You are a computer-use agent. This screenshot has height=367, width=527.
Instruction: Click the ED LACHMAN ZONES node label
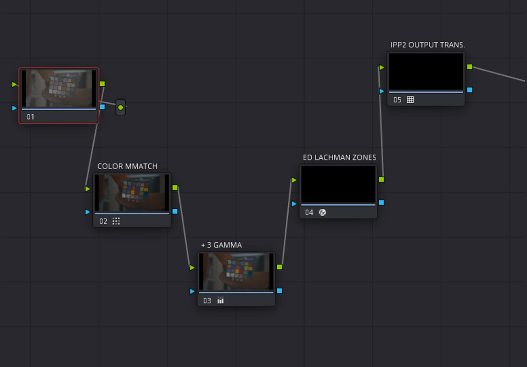coord(339,157)
